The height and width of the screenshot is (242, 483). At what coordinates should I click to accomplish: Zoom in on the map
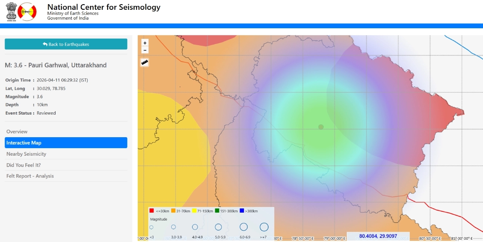click(x=145, y=43)
